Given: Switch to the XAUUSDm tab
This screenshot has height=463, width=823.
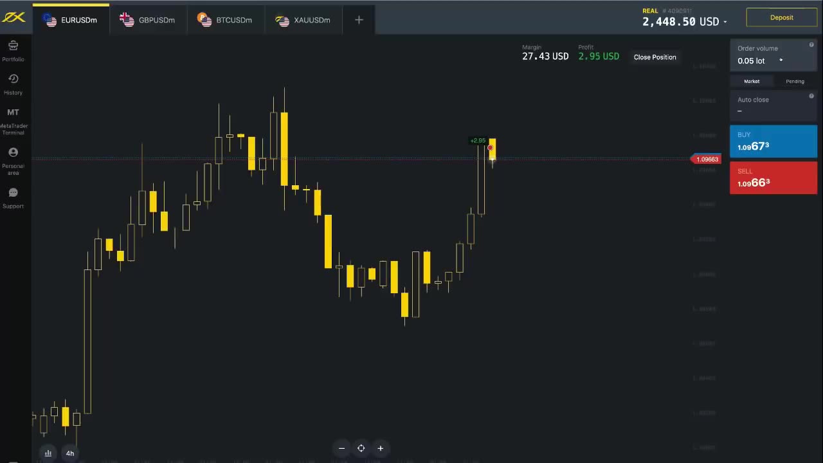Looking at the screenshot, I should pyautogui.click(x=303, y=20).
